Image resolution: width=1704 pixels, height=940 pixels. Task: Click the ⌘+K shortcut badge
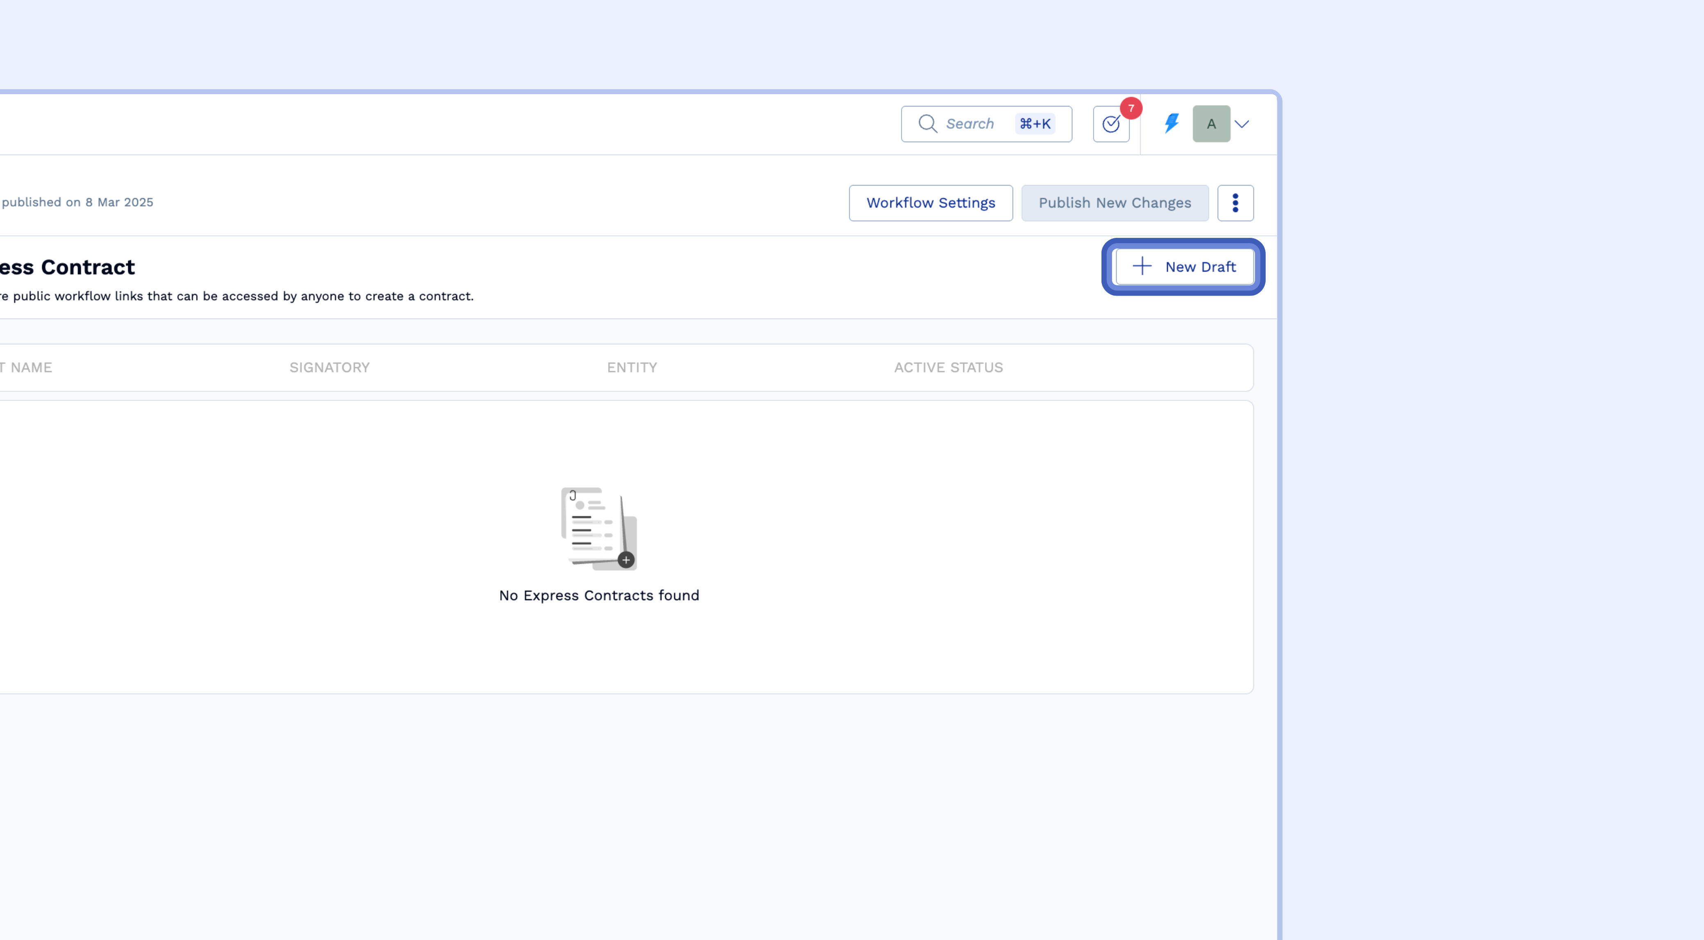(1035, 124)
